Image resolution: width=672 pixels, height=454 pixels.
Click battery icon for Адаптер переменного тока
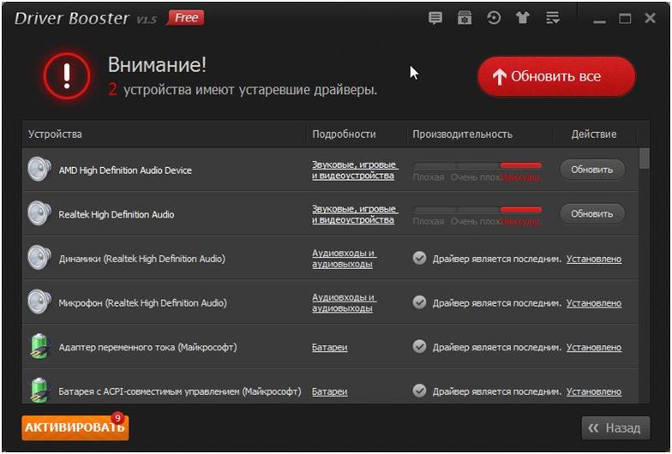click(39, 346)
